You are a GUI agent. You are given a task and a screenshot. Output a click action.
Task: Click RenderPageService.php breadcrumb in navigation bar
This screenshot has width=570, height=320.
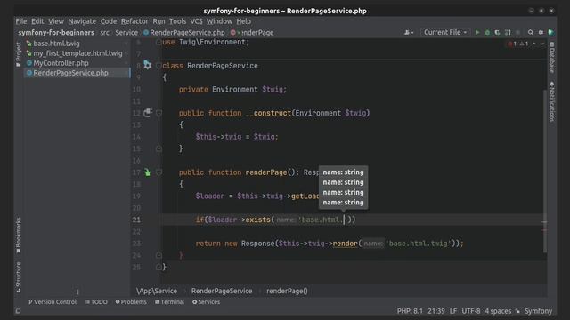click(184, 33)
